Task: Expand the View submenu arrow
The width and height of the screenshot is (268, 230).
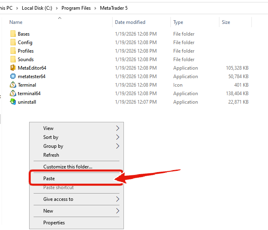Action: 117,128
